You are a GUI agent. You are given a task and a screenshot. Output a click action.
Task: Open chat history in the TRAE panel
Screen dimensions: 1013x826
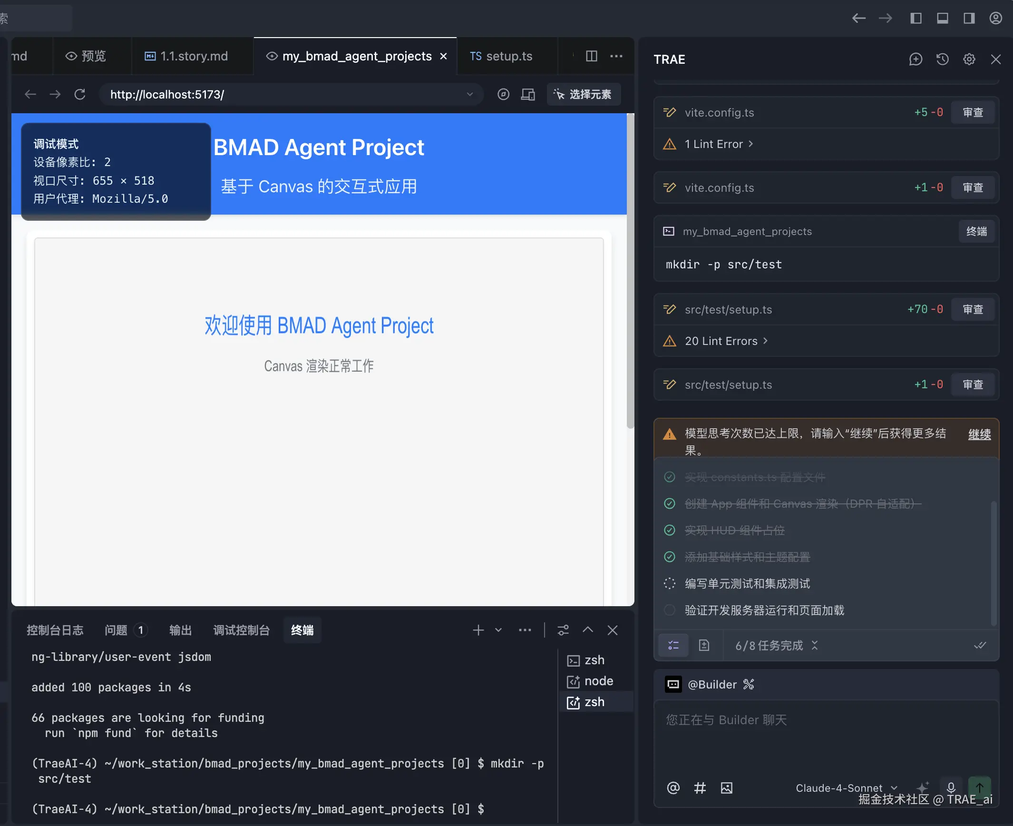pyautogui.click(x=942, y=59)
